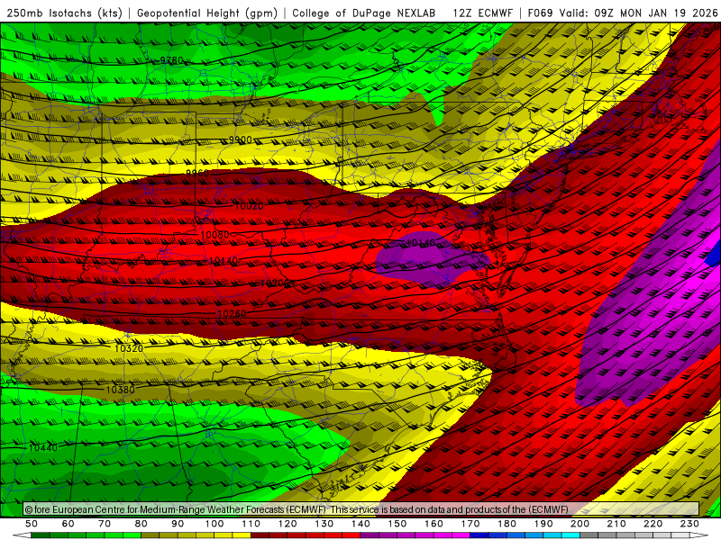Click the 120 knot legend value

[x=287, y=524]
